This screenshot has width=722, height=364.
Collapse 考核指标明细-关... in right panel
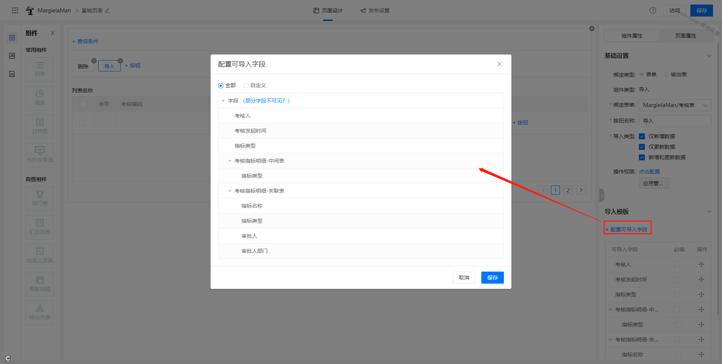pos(610,340)
